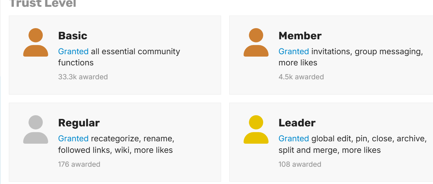
Task: Select the Leader badge description text
Action: click(x=353, y=144)
